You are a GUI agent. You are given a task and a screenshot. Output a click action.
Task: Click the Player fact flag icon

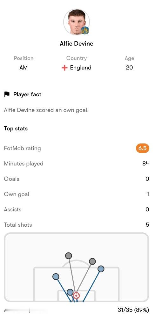pos(7,94)
